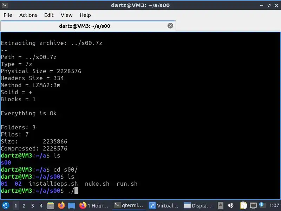Close the qterminal window

(x=276, y=5)
